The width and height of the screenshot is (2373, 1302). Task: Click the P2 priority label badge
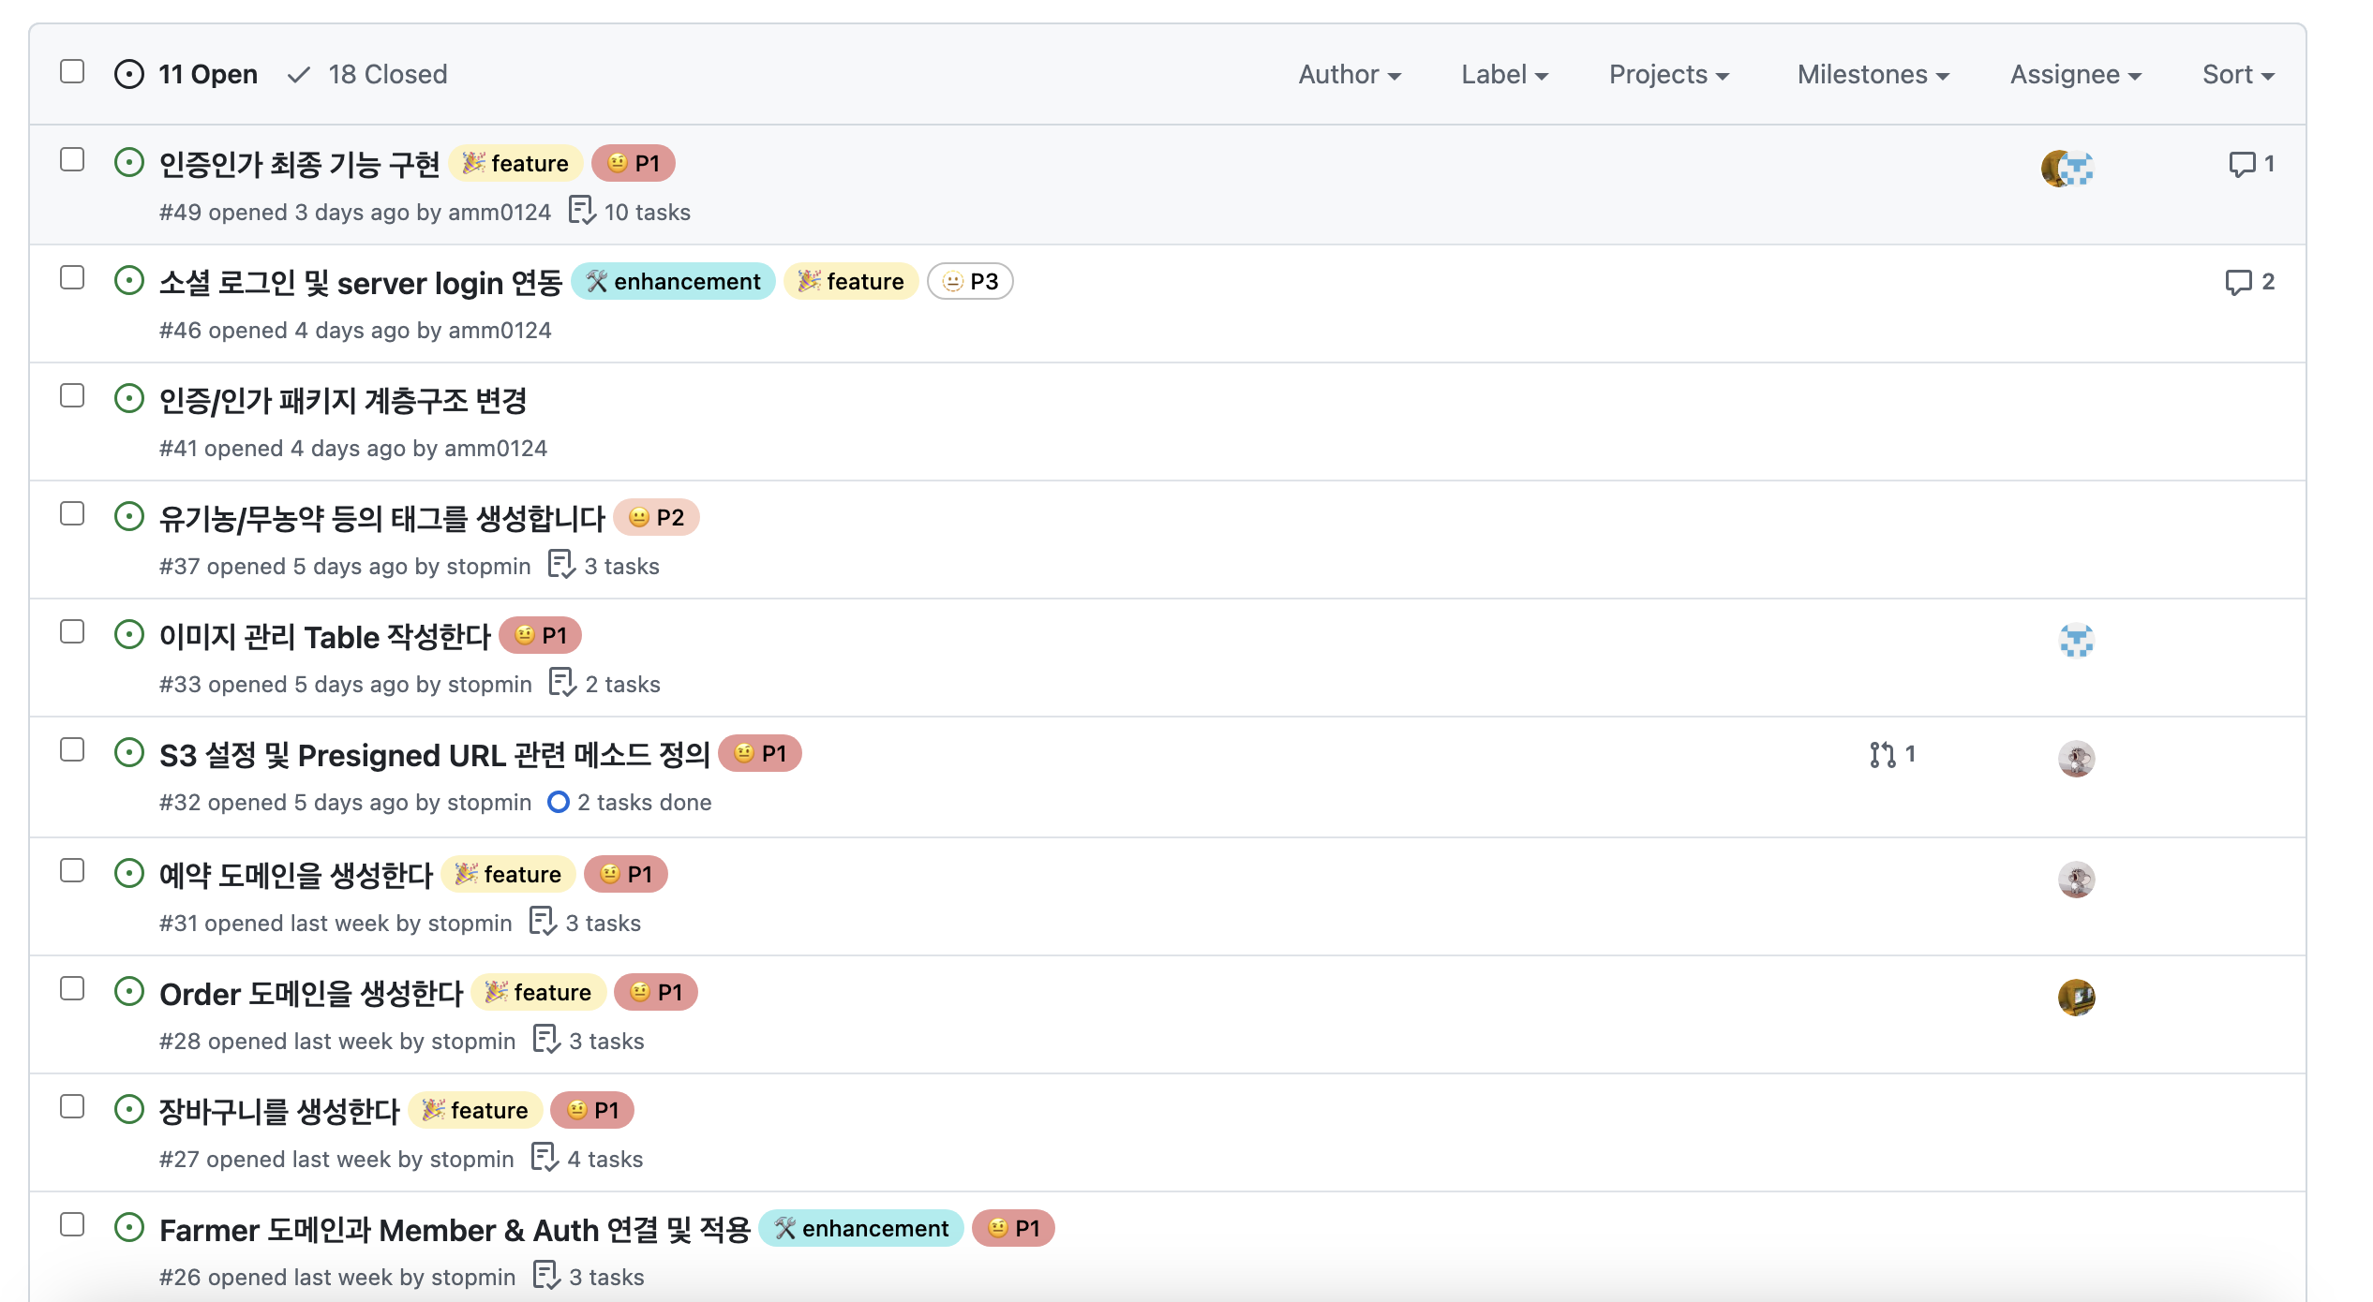click(x=656, y=518)
